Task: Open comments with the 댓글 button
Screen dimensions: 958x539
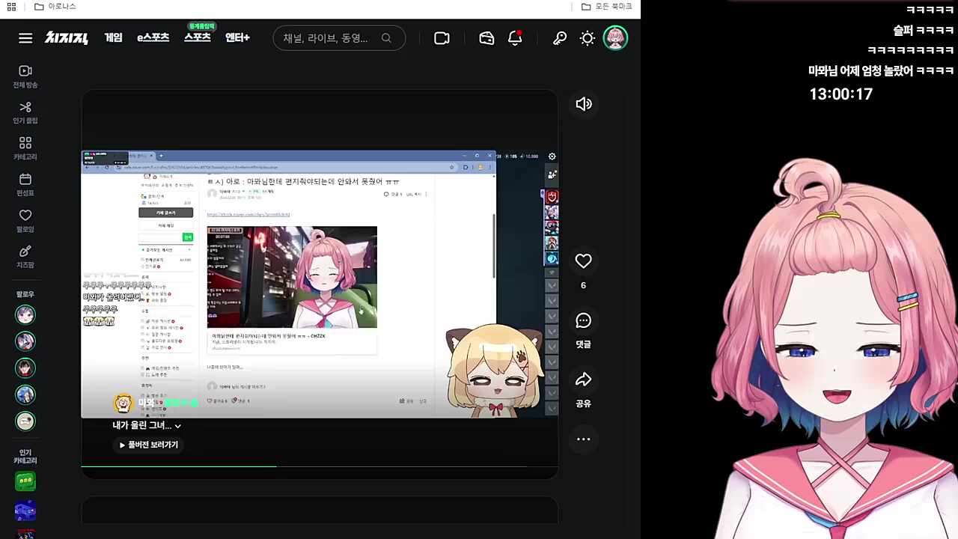Action: (x=583, y=320)
